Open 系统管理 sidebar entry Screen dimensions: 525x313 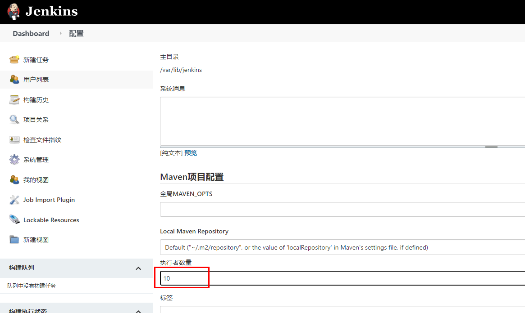36,160
